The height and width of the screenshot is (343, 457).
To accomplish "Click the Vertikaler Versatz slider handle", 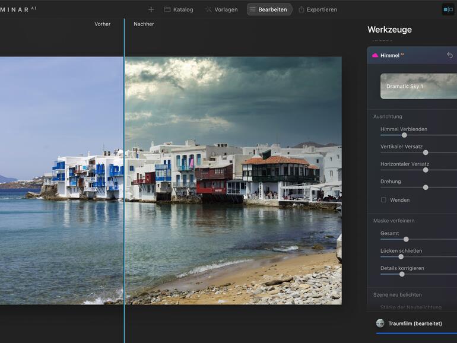I will click(x=426, y=153).
